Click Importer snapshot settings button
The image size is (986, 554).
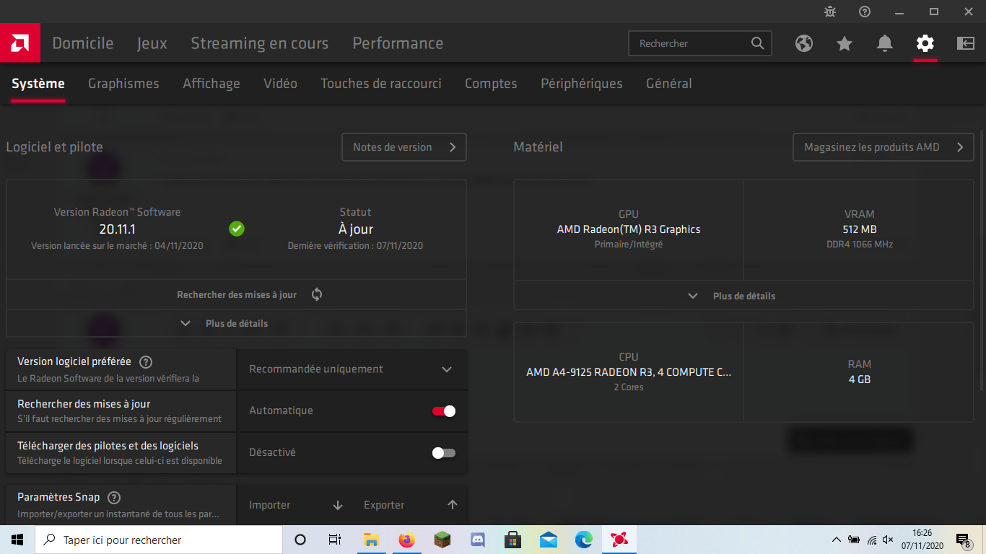coord(295,505)
